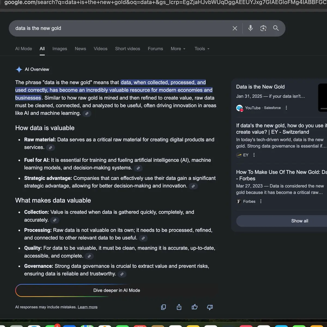Click the 'Mar 27, 2023' Forbes snippet text
This screenshot has height=327, width=327.
[280, 189]
